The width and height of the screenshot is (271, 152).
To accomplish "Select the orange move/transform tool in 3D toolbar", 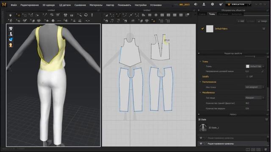I will click(18, 15).
